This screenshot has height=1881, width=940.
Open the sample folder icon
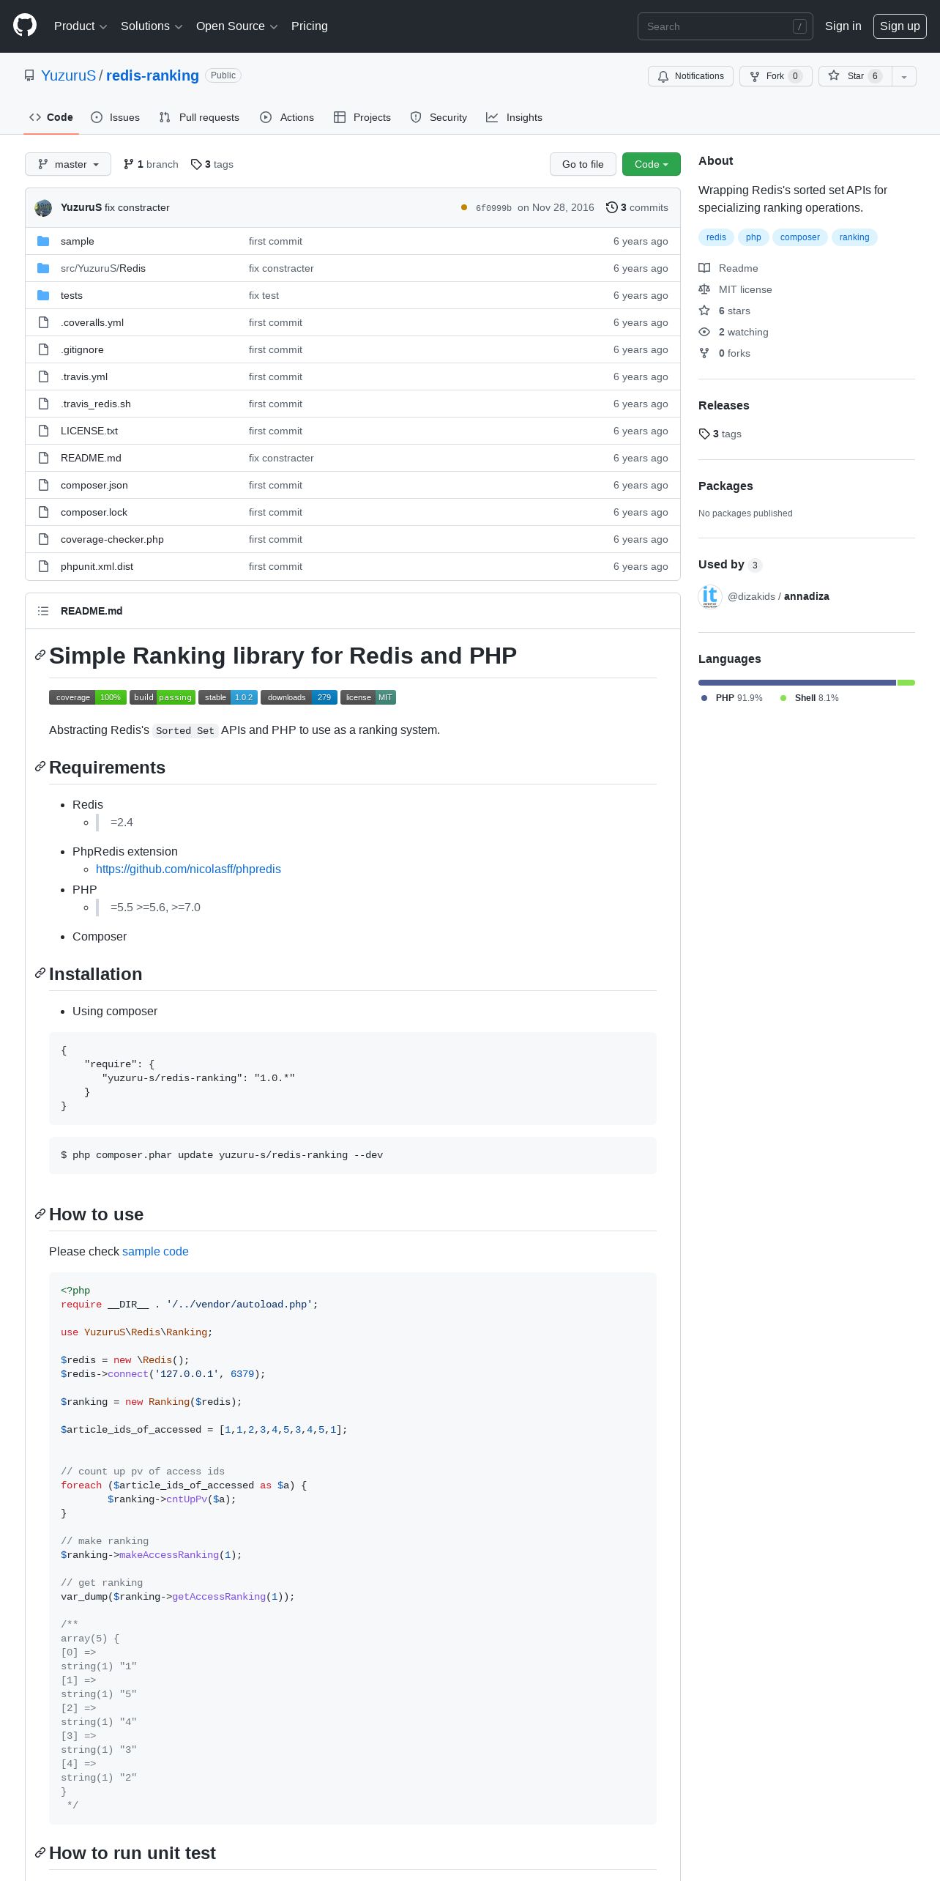(x=43, y=241)
